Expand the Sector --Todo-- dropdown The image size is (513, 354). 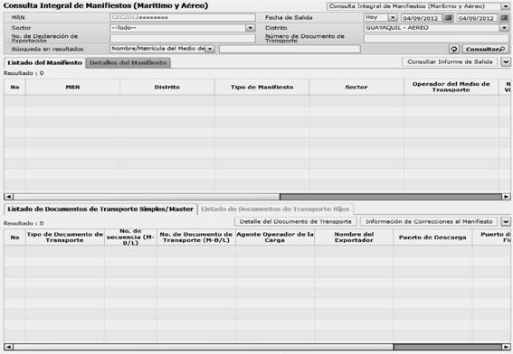coord(251,28)
